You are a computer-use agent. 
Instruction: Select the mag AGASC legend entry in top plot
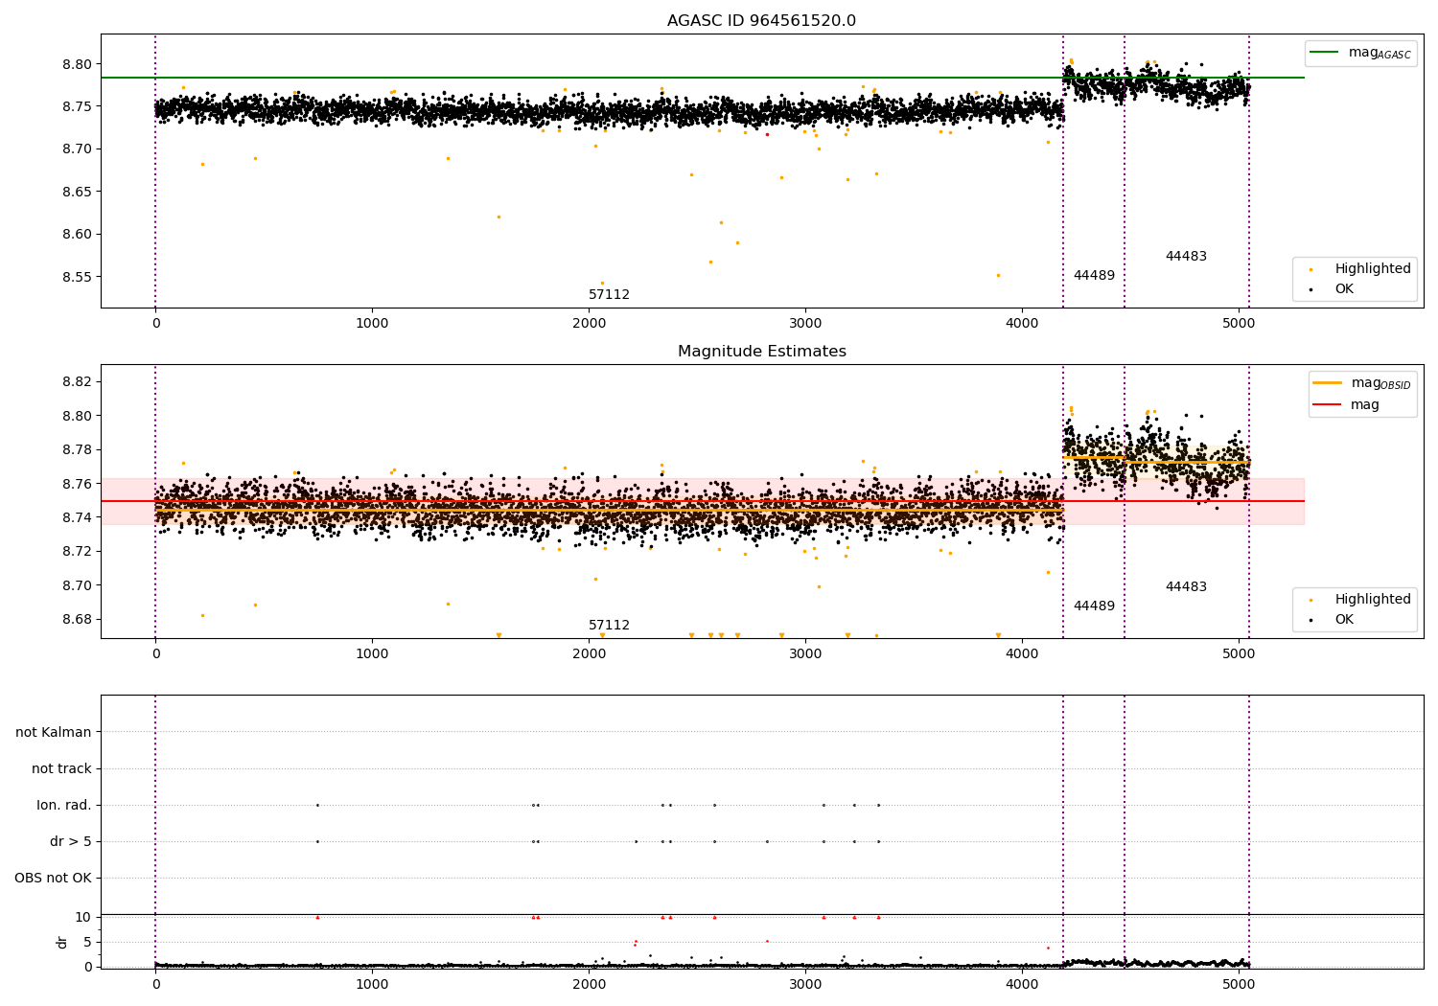coord(1360,53)
